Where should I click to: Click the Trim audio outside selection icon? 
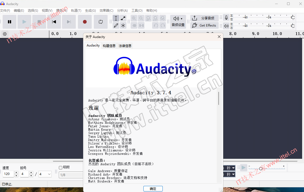(134, 25)
